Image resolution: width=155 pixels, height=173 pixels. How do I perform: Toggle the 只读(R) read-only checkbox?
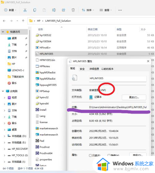90,155
